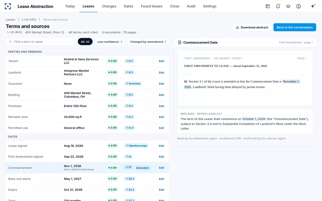Open the graduation cap learning icon
This screenshot has width=322, height=201.
coord(288,6)
